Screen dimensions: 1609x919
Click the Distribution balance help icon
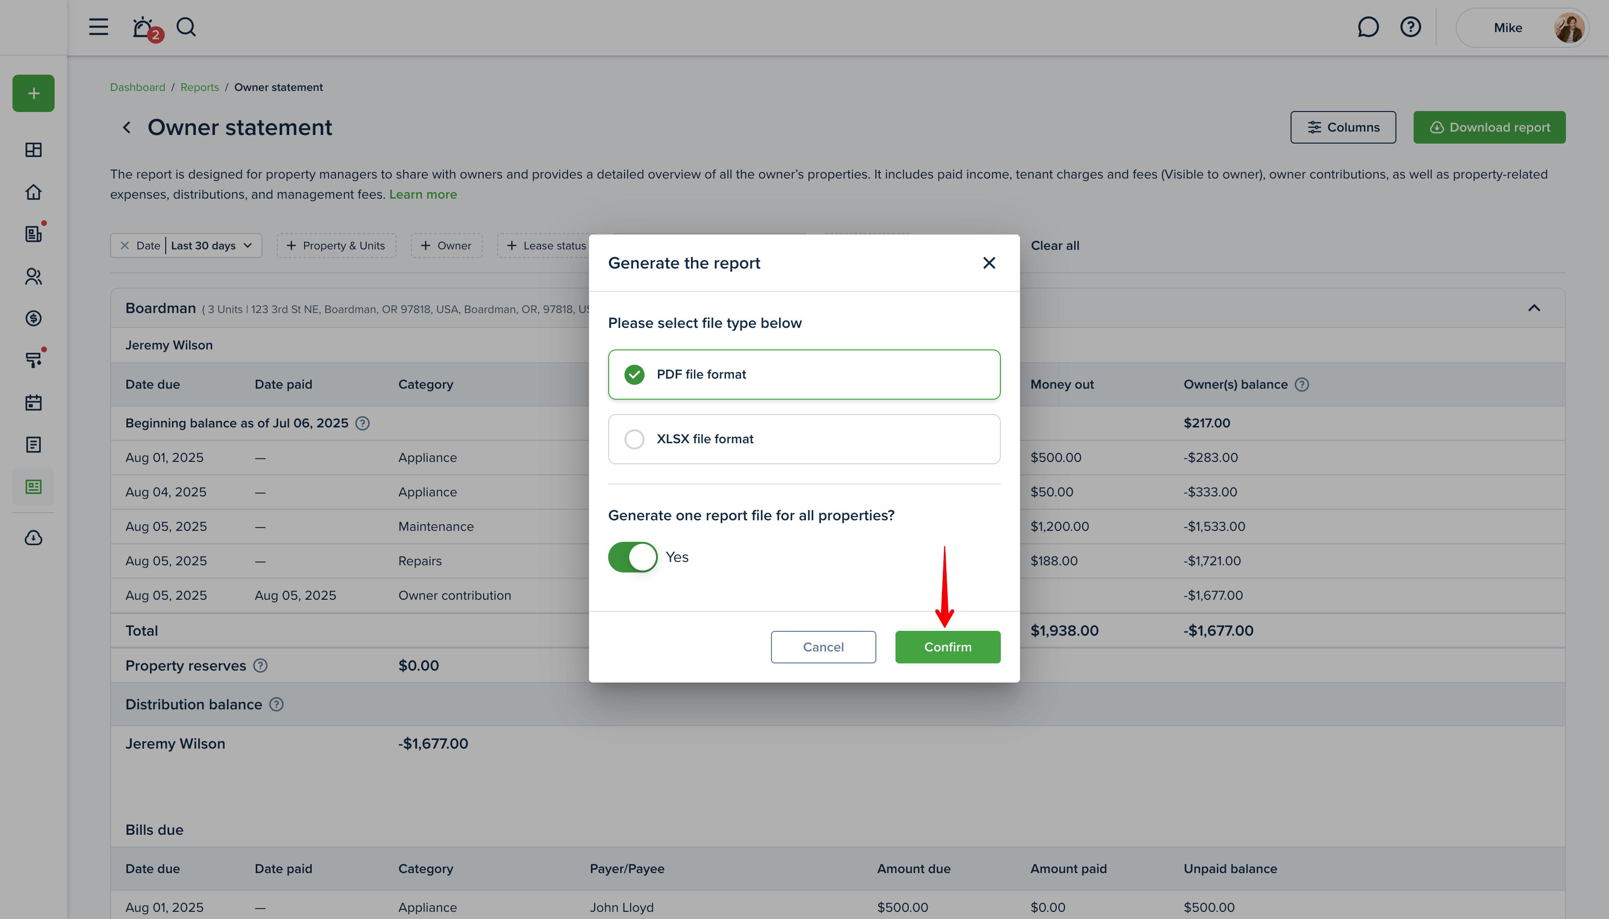coord(277,705)
